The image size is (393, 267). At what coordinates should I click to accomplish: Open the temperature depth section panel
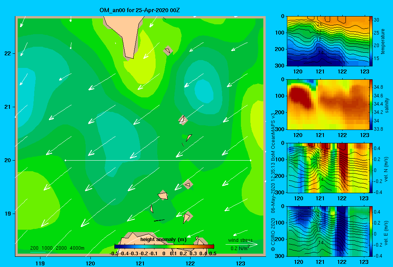coord(328,41)
